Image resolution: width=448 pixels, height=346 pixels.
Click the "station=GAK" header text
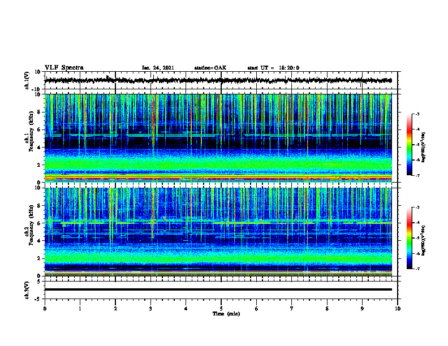(210, 68)
